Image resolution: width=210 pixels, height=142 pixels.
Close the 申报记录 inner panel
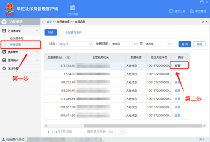207,22
